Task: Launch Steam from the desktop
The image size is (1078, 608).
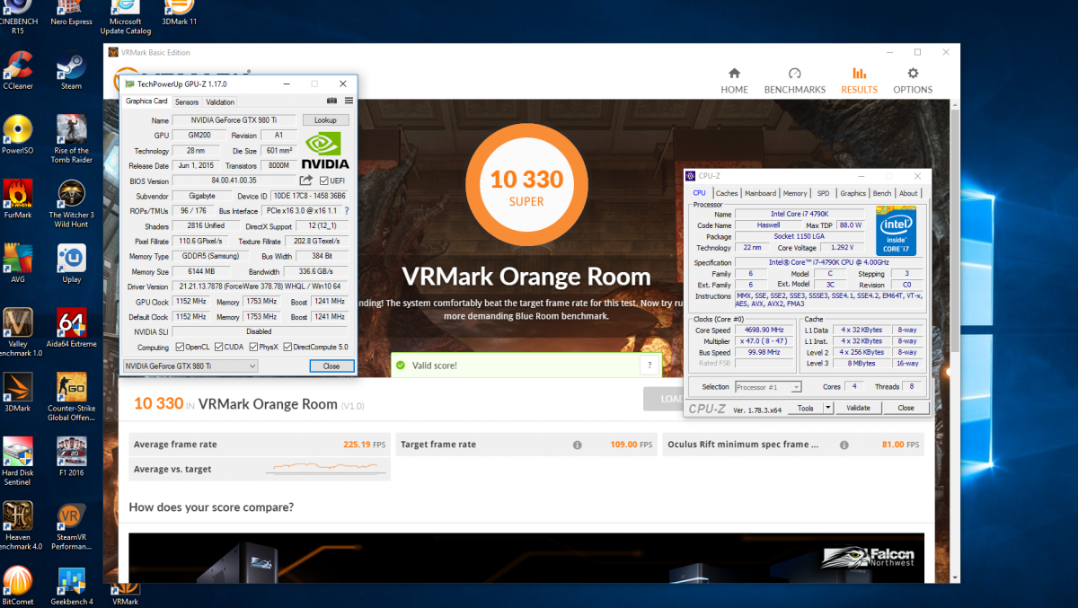Action: [72, 71]
